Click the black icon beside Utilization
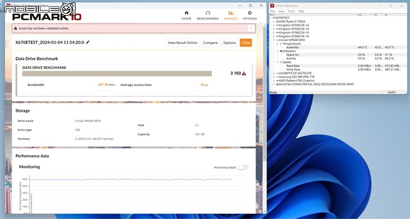The height and width of the screenshot is (219, 410). click(281, 51)
